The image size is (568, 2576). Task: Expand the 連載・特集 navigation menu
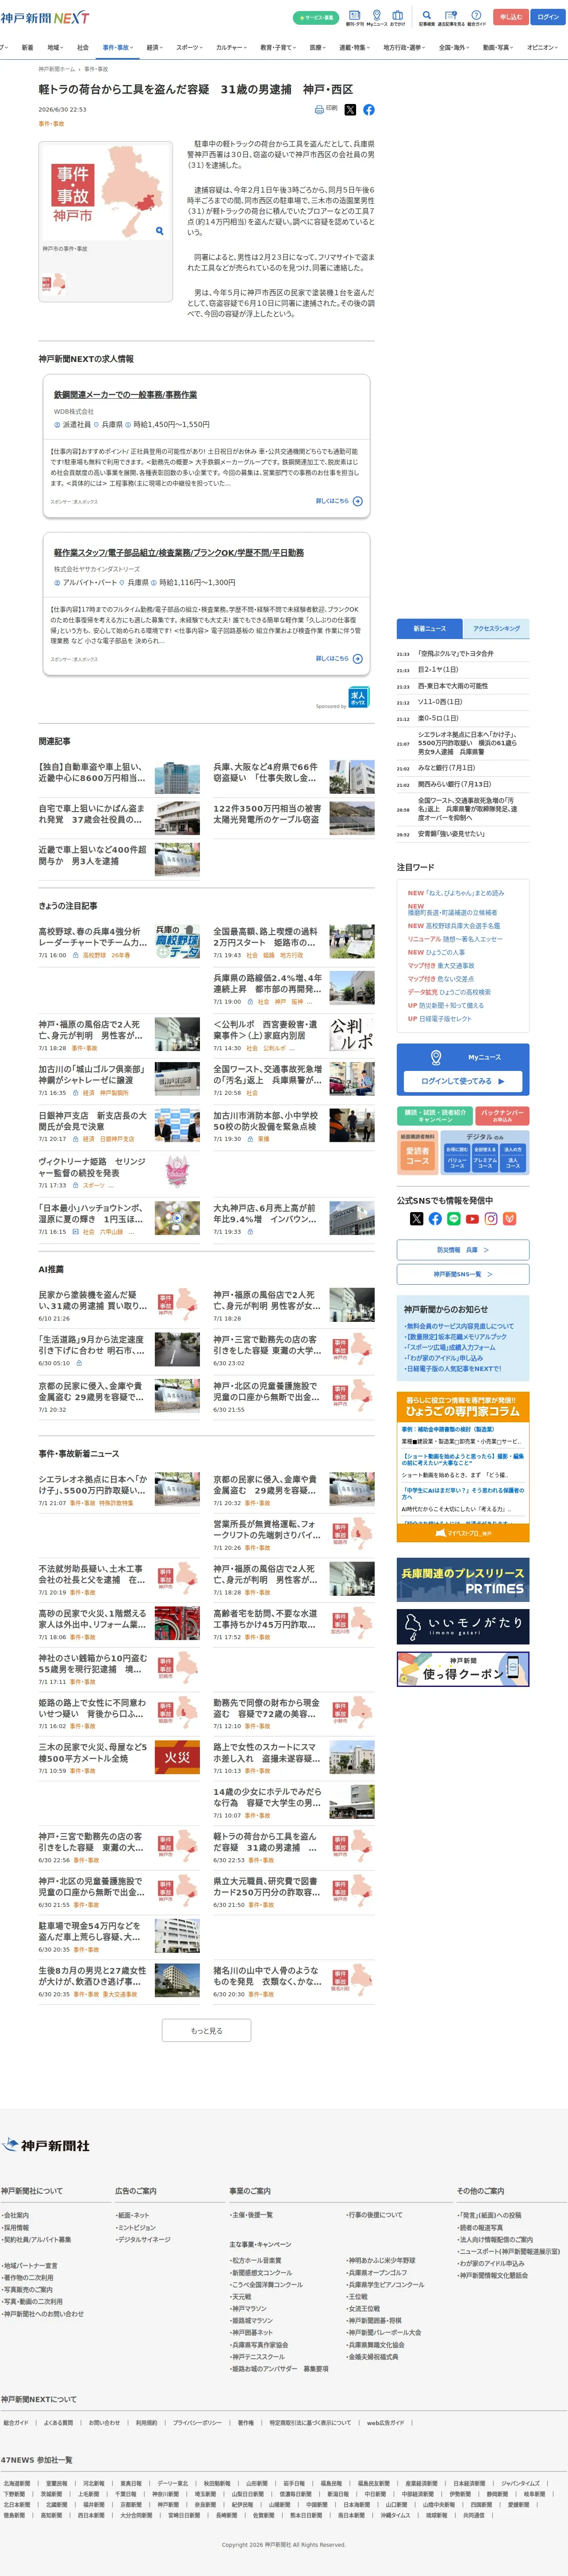(355, 47)
